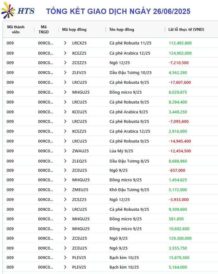
Task: Expand the LRCU25 row with loss -14,945,400
Action: coord(65,141)
